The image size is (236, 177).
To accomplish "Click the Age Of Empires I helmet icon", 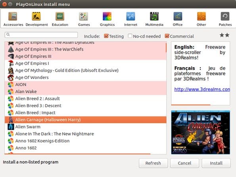I will pos(11,63).
